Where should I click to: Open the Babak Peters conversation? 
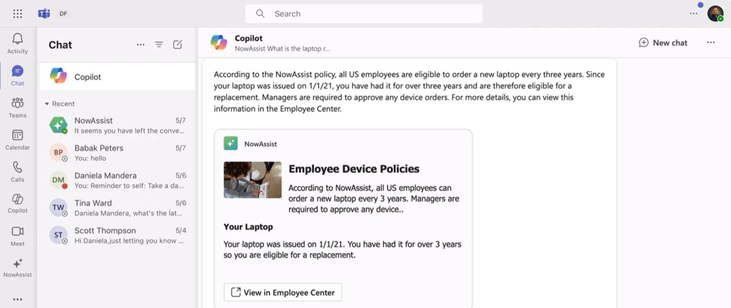116,153
